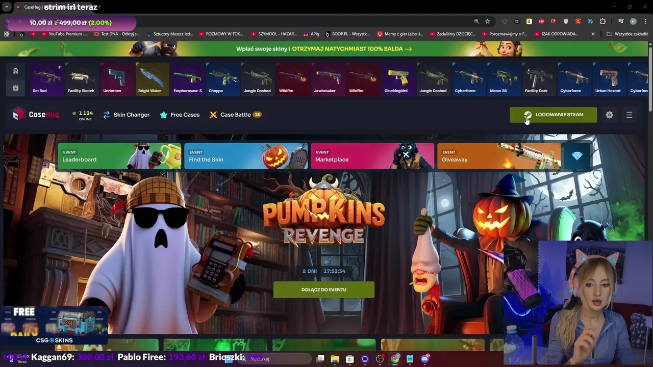Click the OBS icon in taskbar

pyautogui.click(x=380, y=359)
